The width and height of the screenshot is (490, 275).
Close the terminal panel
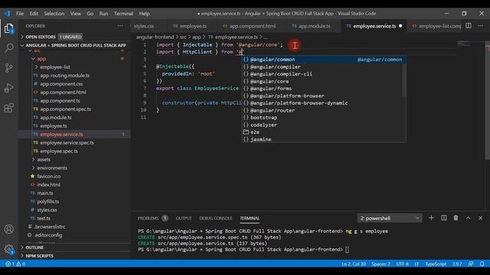[x=480, y=218]
